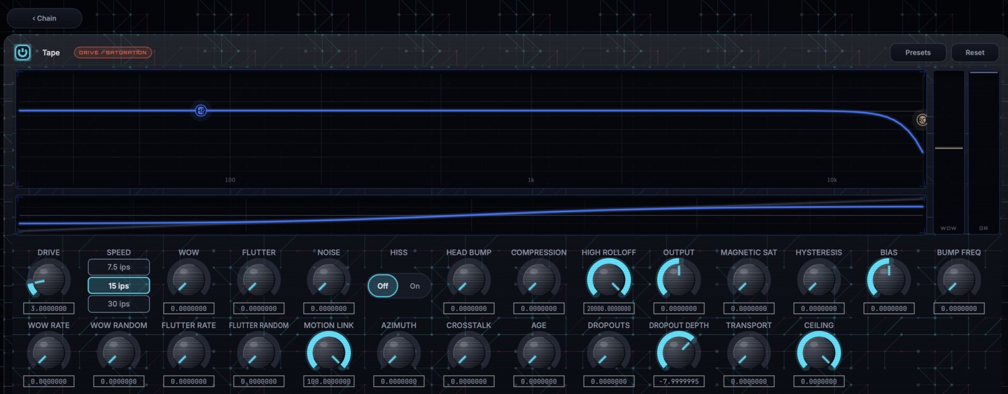Go back to Chain view
Image resolution: width=1008 pixels, height=394 pixels.
[x=44, y=18]
